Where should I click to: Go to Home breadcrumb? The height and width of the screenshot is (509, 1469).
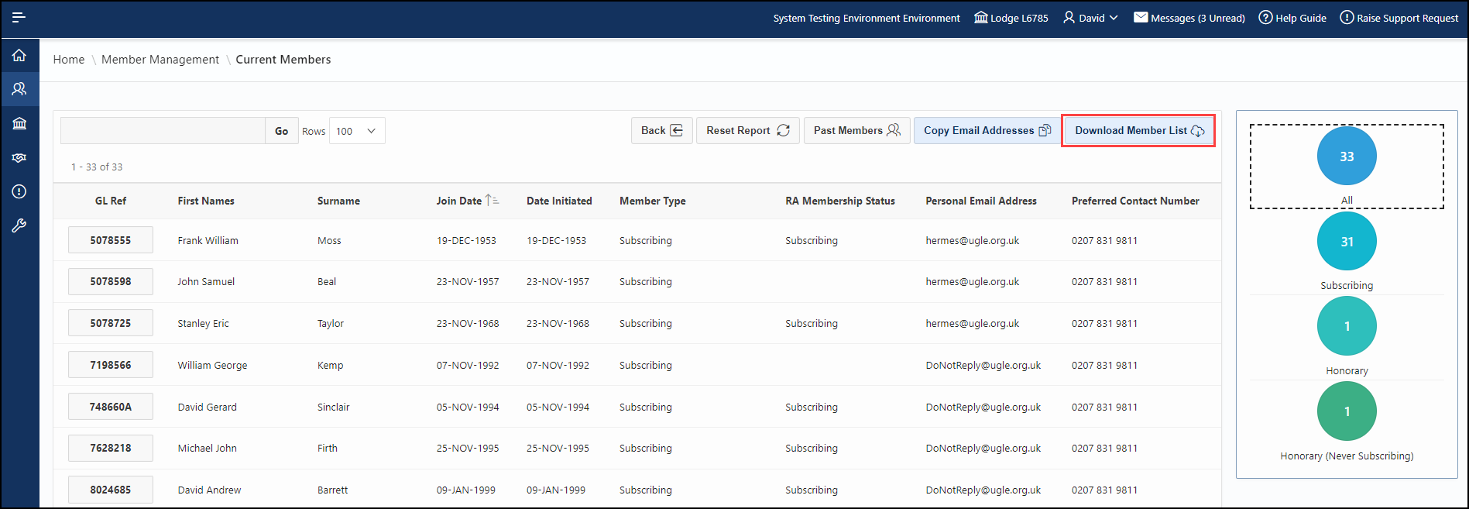(x=69, y=60)
